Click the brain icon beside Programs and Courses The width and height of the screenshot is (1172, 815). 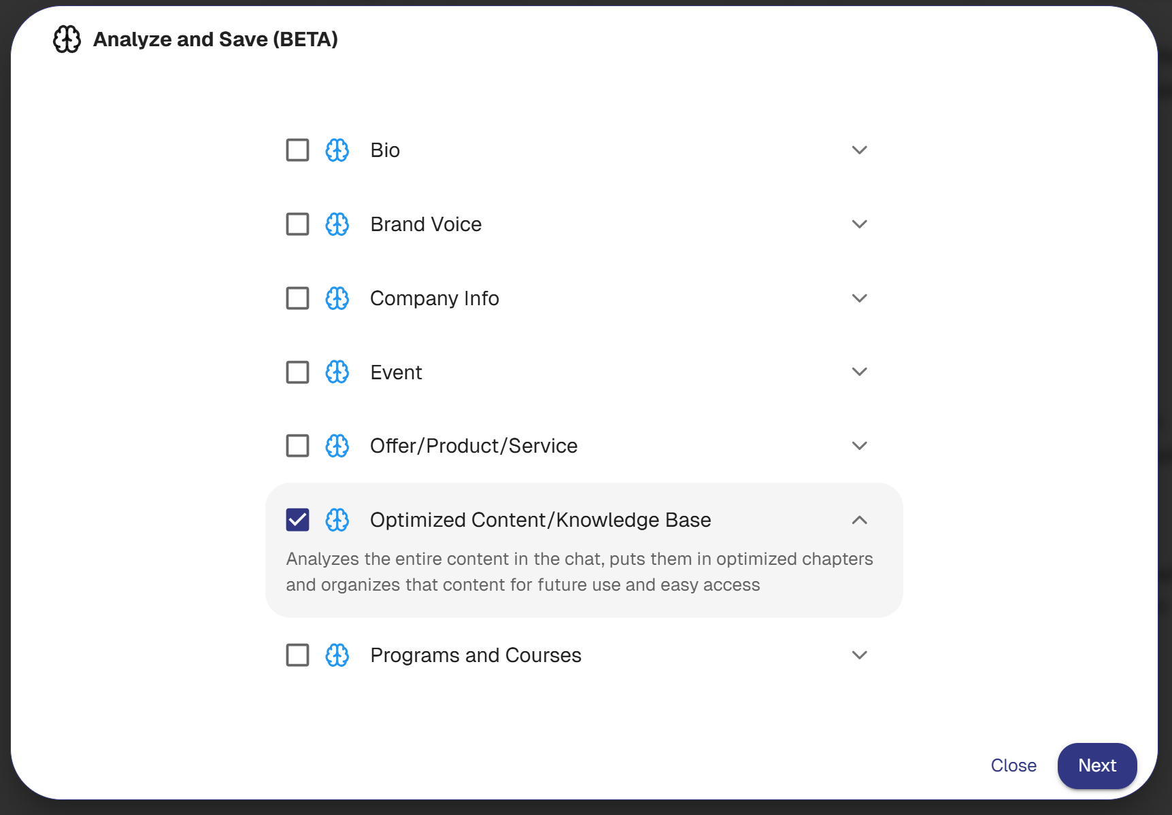pos(337,655)
